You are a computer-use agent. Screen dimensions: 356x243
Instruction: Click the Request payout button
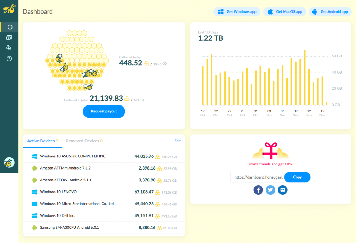click(104, 111)
